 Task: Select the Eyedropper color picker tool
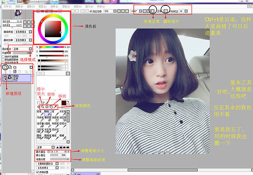click(55, 107)
